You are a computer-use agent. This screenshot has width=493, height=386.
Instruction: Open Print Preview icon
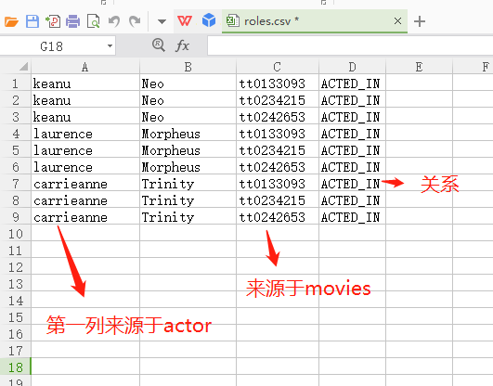pyautogui.click(x=94, y=21)
